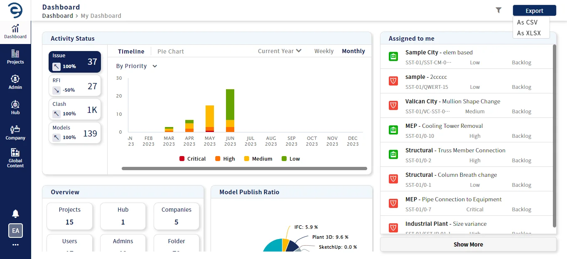The image size is (567, 259).
Task: Click the April 2023 chart bar
Action: 189,126
